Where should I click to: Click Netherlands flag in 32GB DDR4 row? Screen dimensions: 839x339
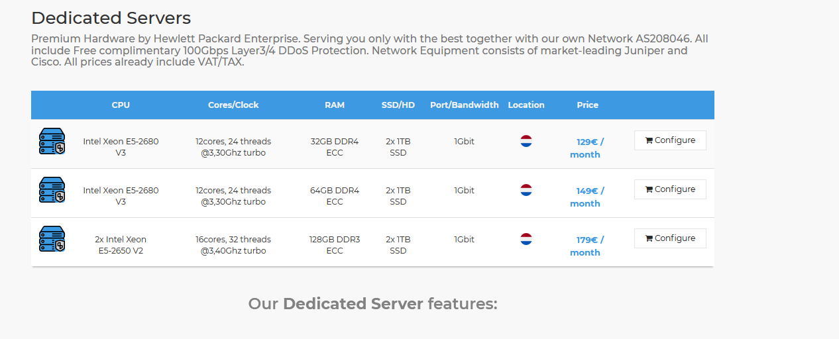point(526,141)
